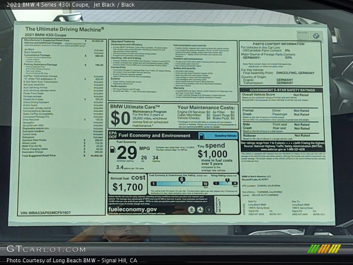The height and width of the screenshot is (265, 353).
Task: Click the large $0 maintenance figure
Action: [x=120, y=118]
